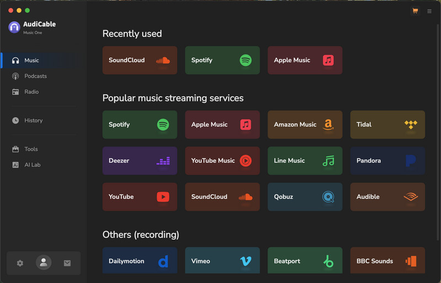441x283 pixels.
Task: Click the 'Others (recording)' heading
Action: click(x=141, y=235)
